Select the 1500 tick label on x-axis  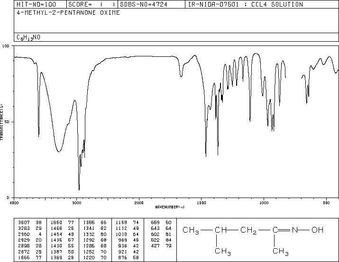202,203
